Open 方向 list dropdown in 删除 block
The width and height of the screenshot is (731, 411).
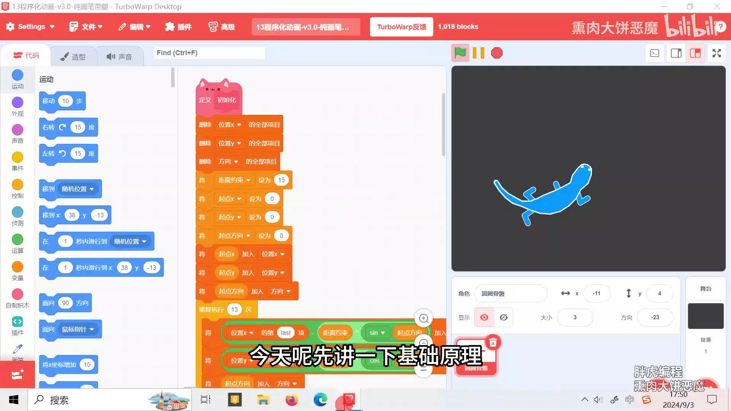tap(228, 162)
